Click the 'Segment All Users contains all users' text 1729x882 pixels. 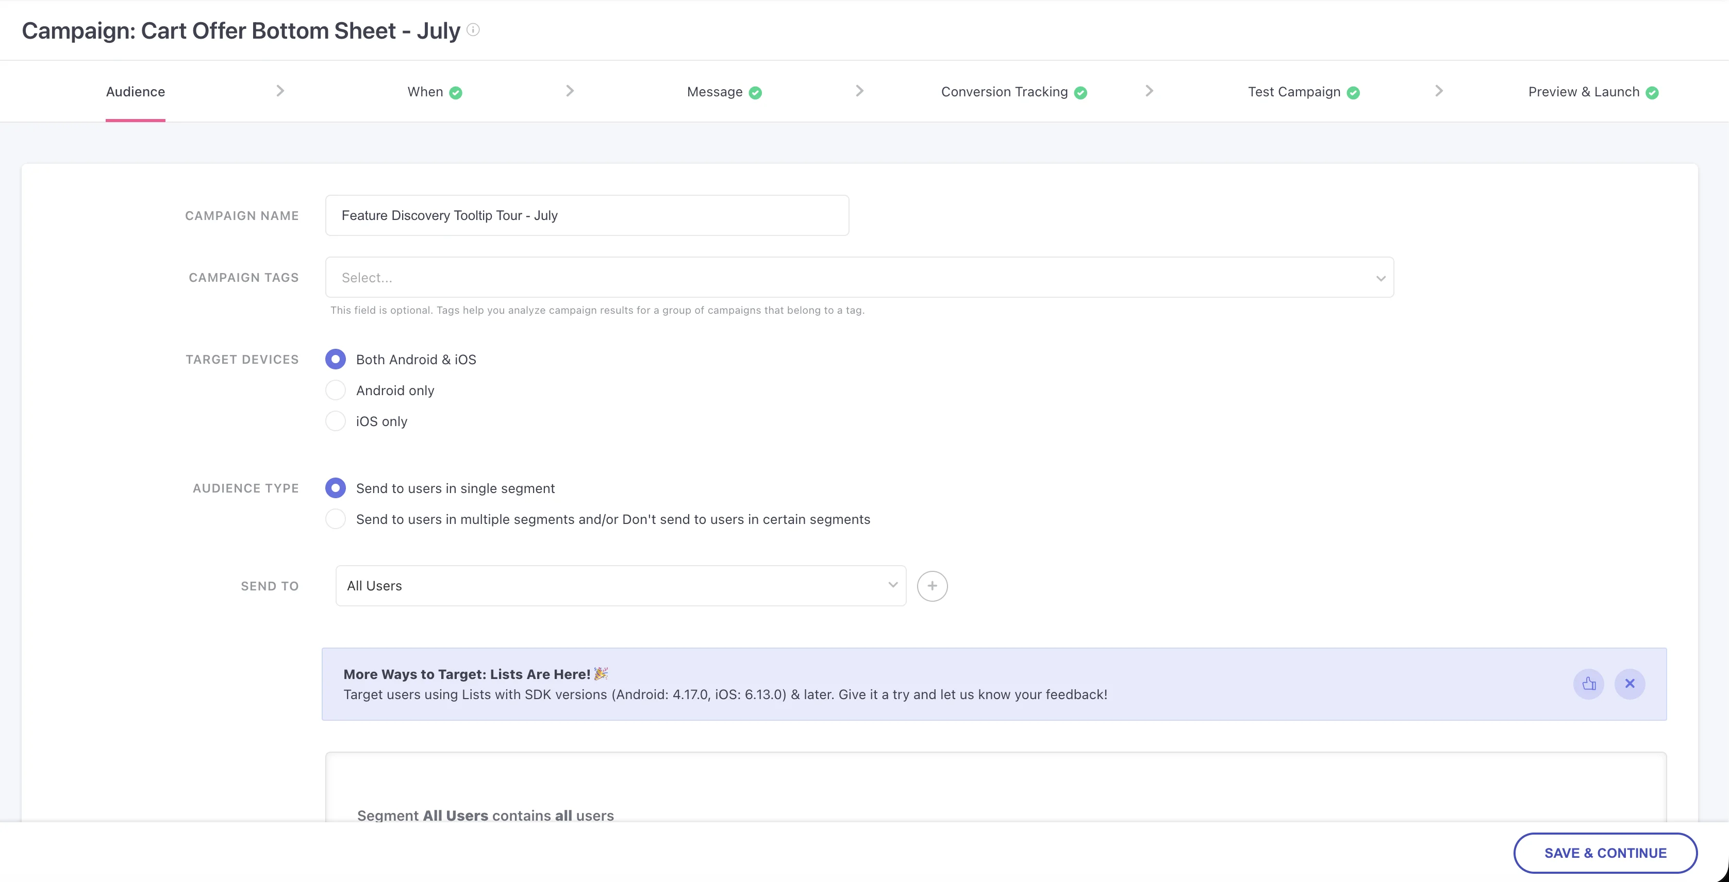coord(485,816)
